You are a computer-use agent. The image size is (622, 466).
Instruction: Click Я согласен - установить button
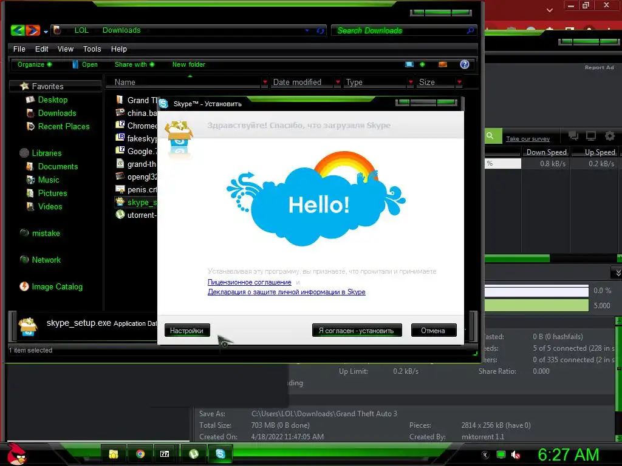357,330
